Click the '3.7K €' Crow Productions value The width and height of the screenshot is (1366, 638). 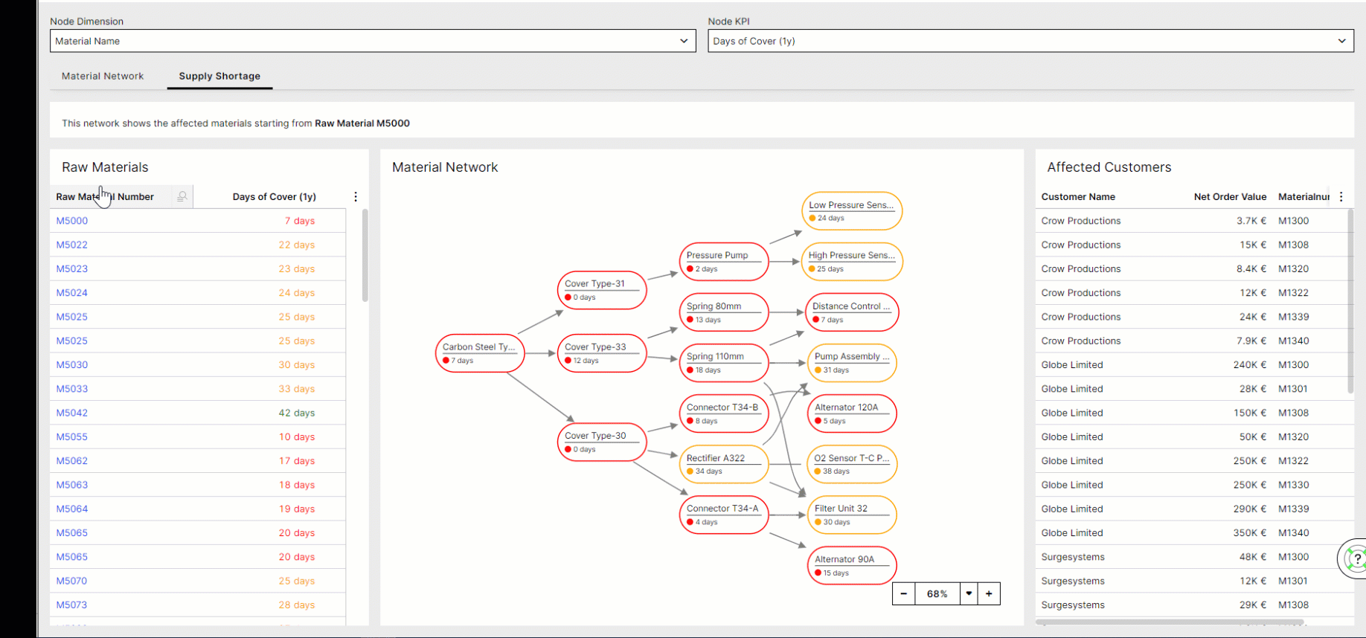coord(1251,221)
